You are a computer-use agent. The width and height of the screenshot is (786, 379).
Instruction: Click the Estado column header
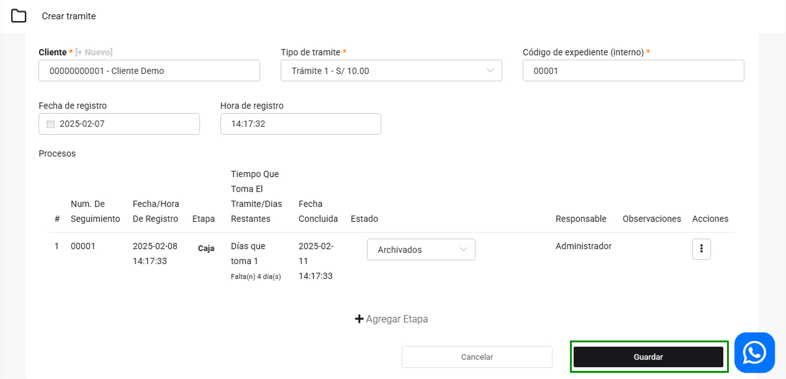click(364, 219)
